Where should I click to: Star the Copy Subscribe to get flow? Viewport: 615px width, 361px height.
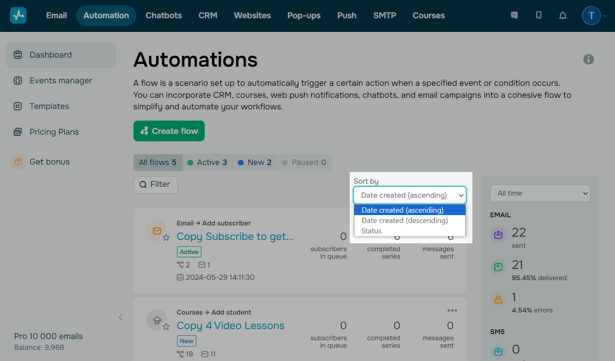pos(166,237)
